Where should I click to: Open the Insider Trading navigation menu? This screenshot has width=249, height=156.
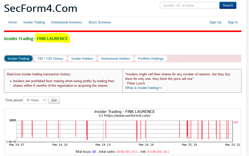point(34,22)
